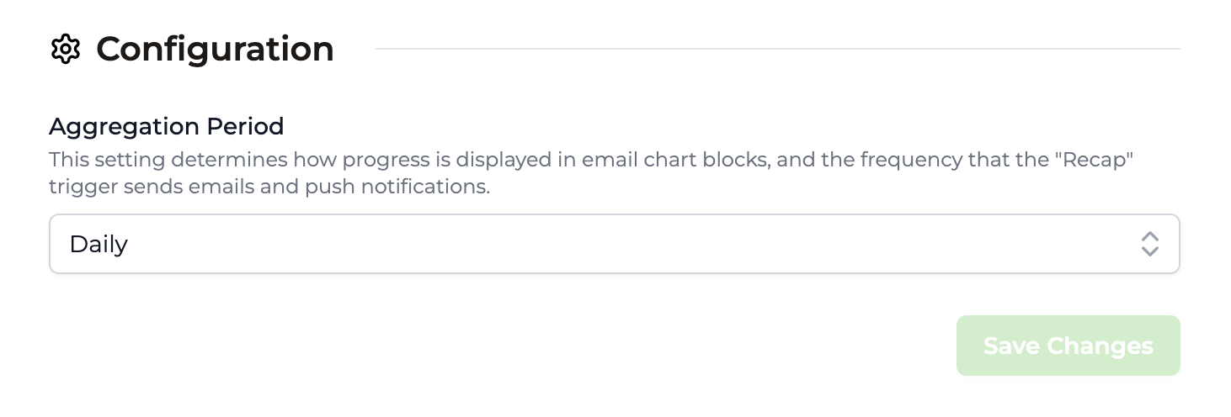Screen dimensions: 1231x417
Task: Click the "Aggregation Period" field label
Action: [x=167, y=127]
